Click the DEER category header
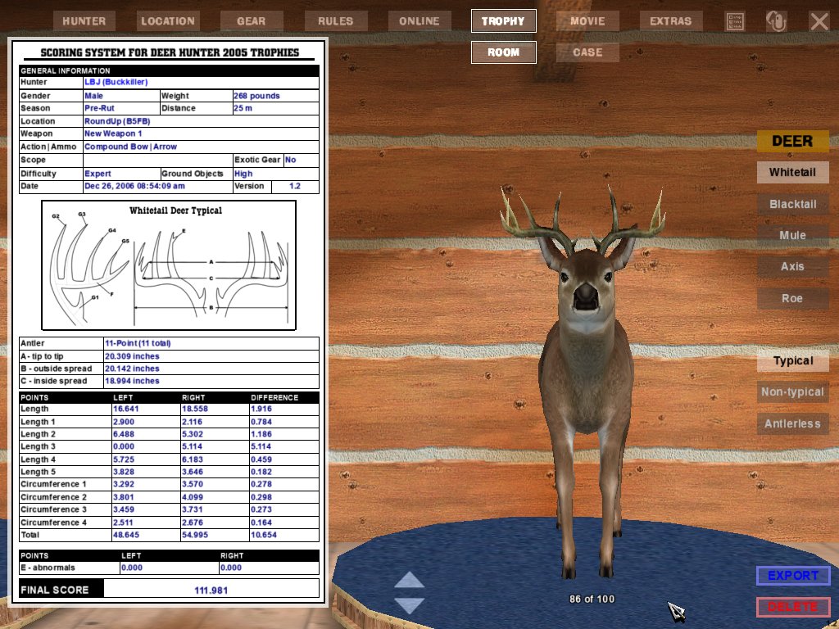 792,141
